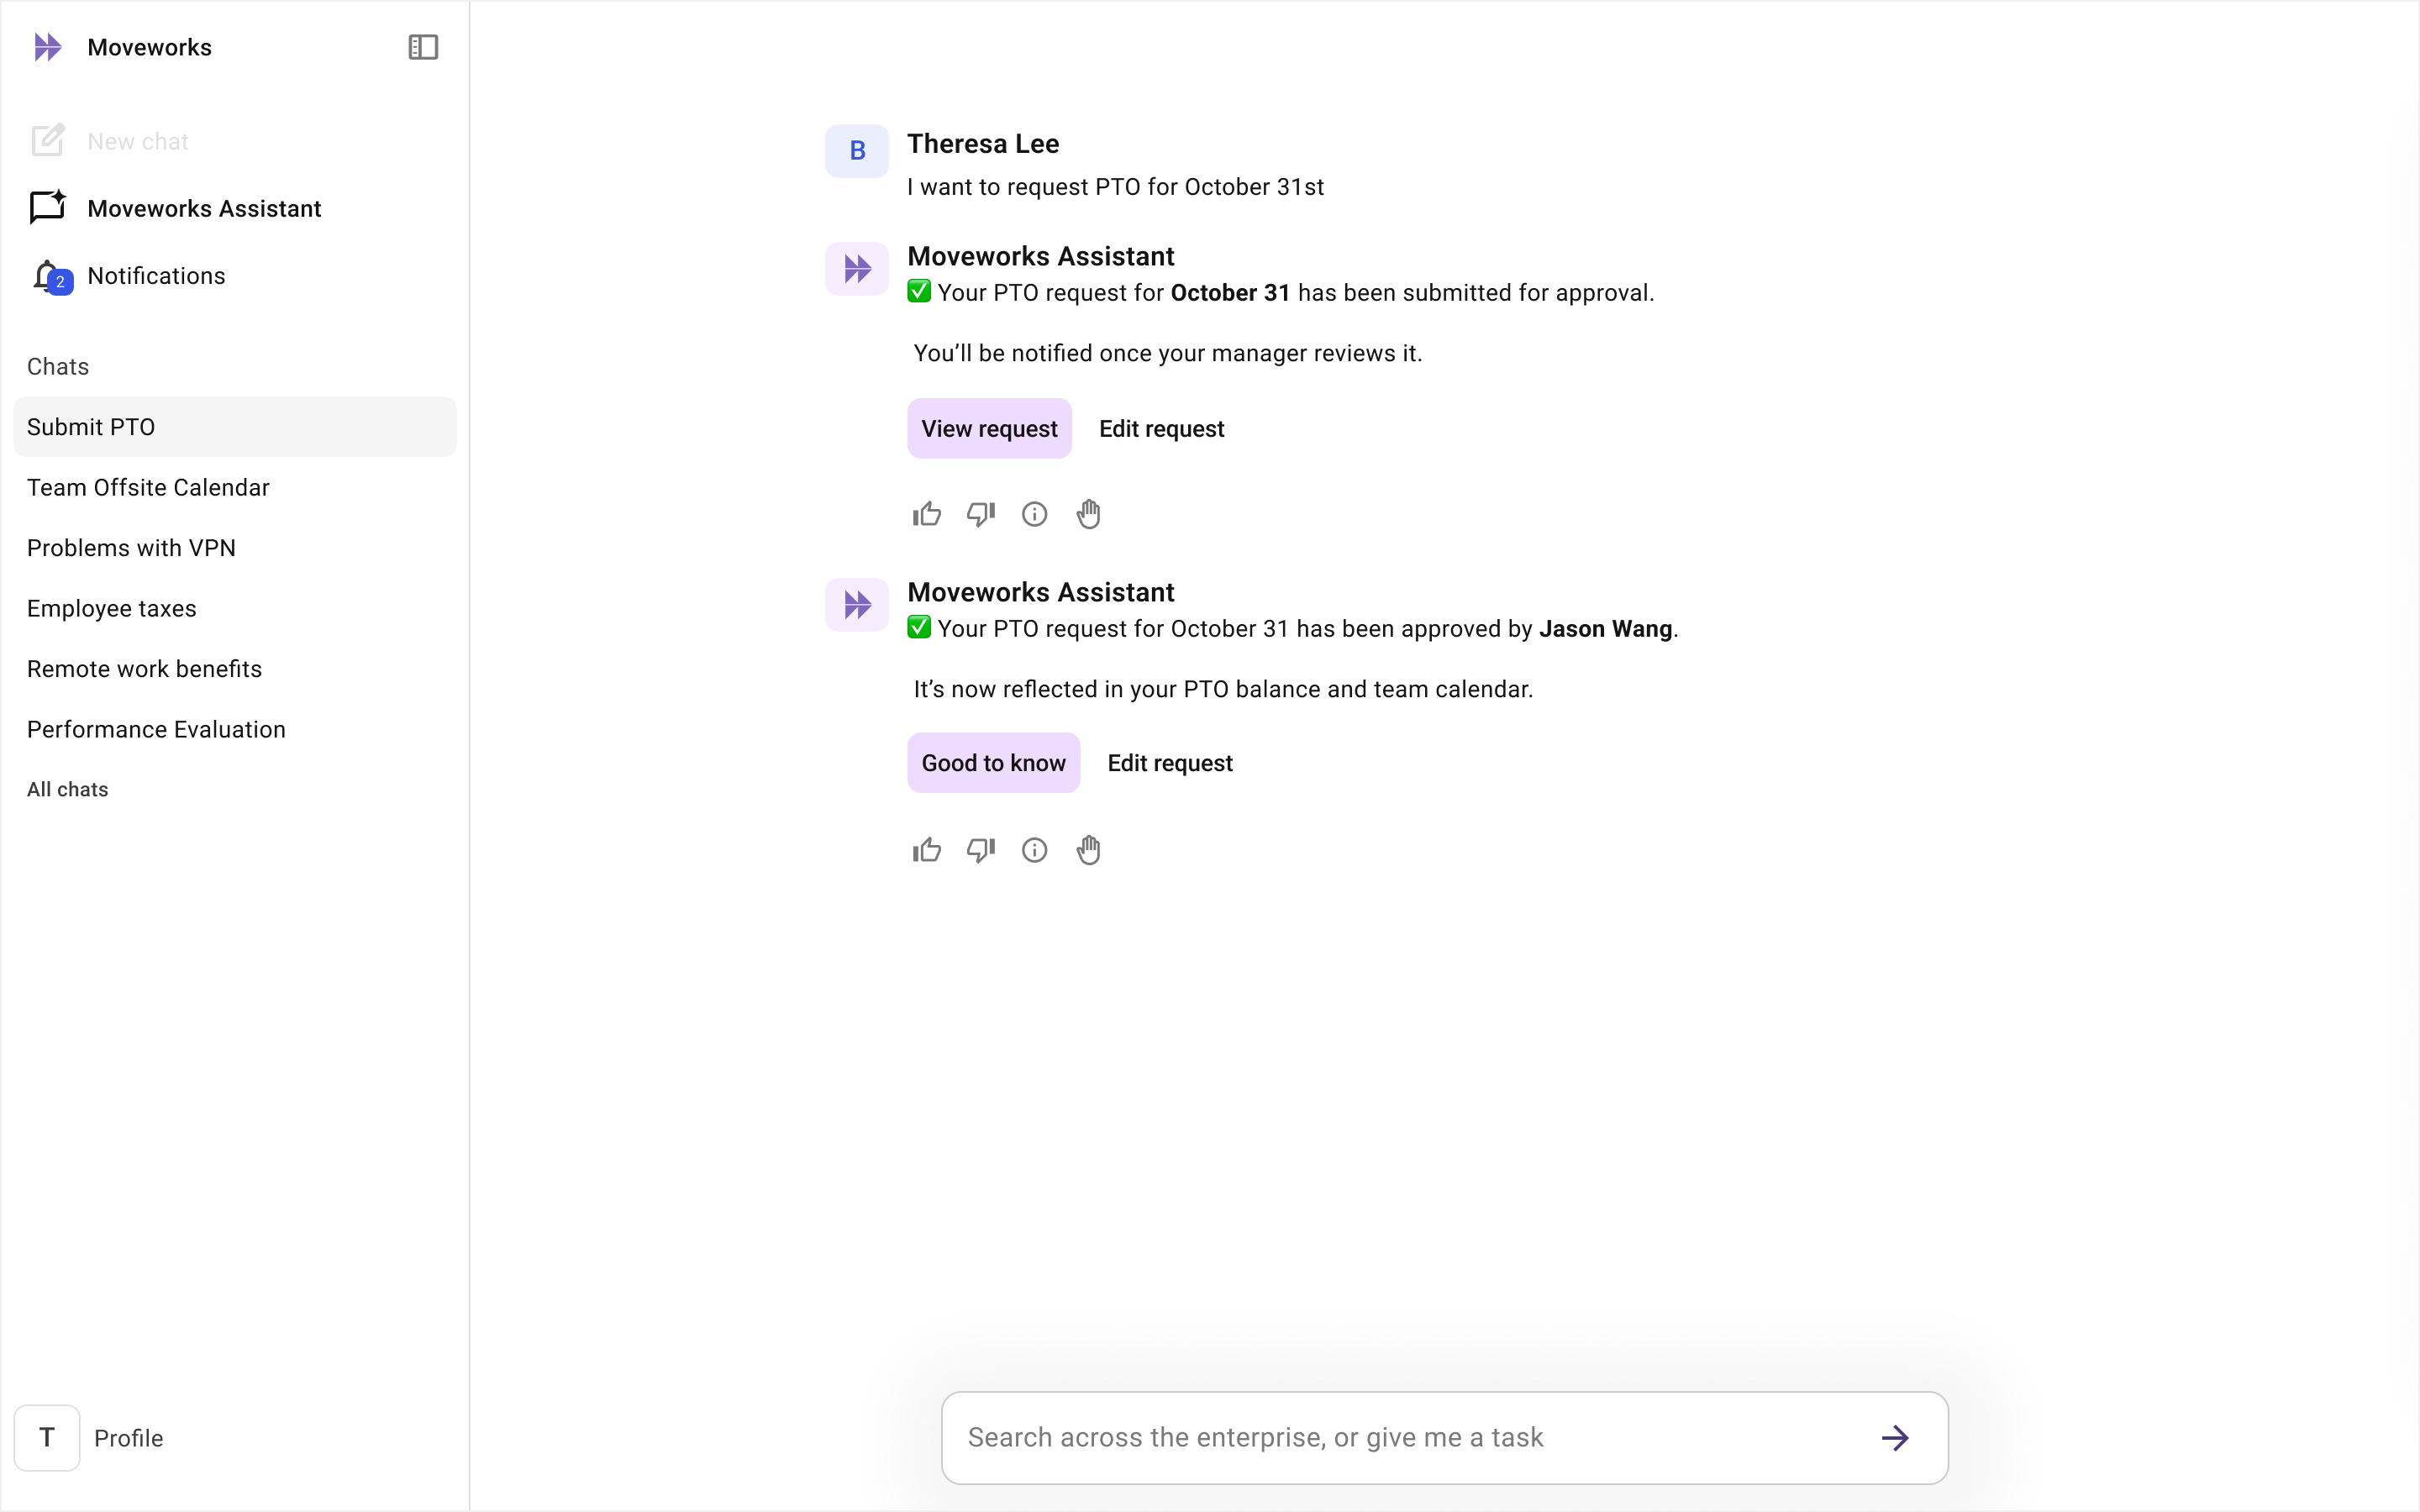This screenshot has width=2420, height=1512.
Task: Thumbs up the submitted PTO message
Action: pos(927,514)
